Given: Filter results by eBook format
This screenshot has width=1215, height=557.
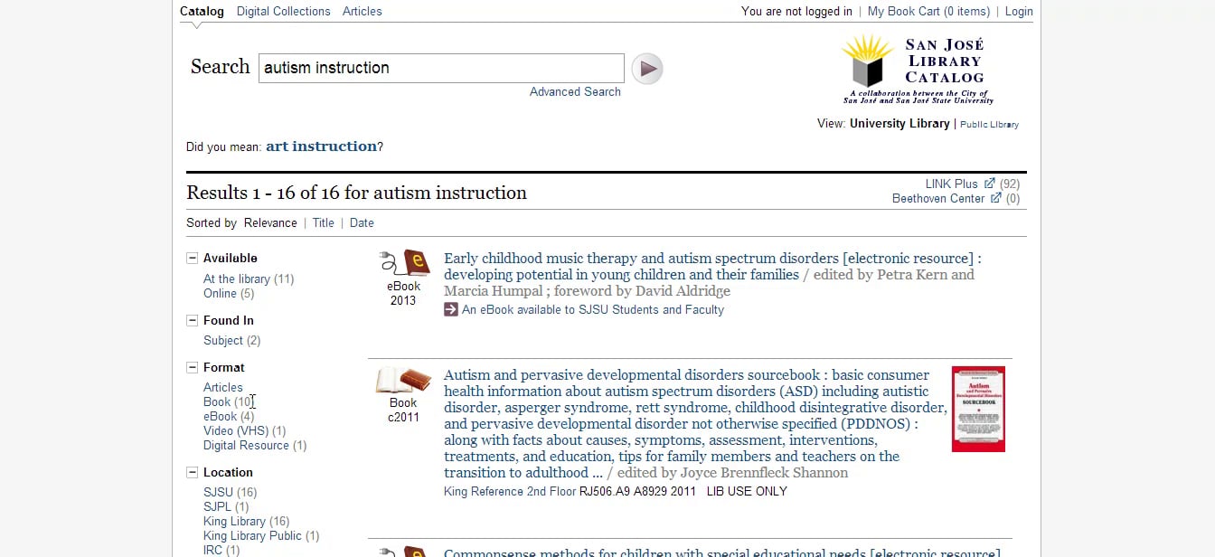Looking at the screenshot, I should [x=220, y=416].
